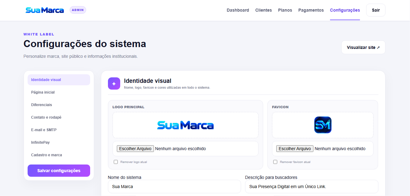410x196 pixels.
Task: Choose a file for the favicon
Action: click(295, 149)
